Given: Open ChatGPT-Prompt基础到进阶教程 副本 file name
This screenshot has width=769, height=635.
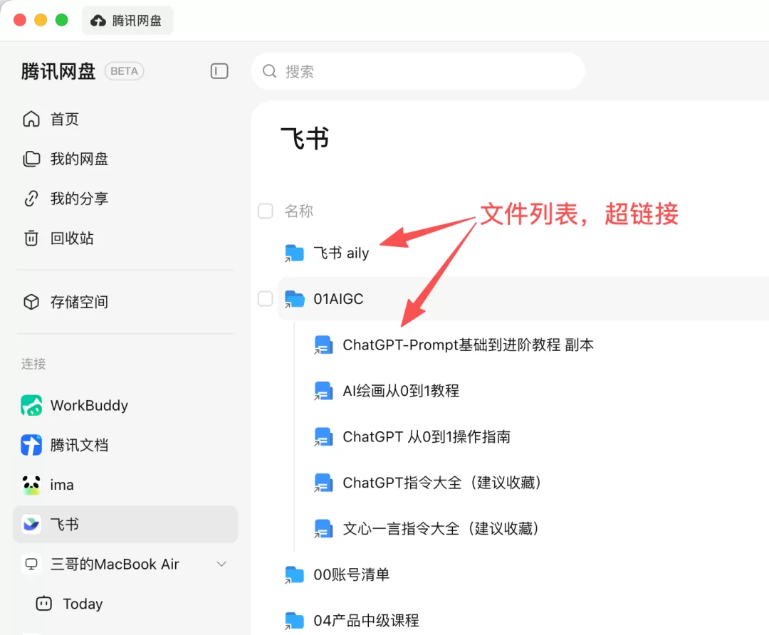Looking at the screenshot, I should click(468, 345).
